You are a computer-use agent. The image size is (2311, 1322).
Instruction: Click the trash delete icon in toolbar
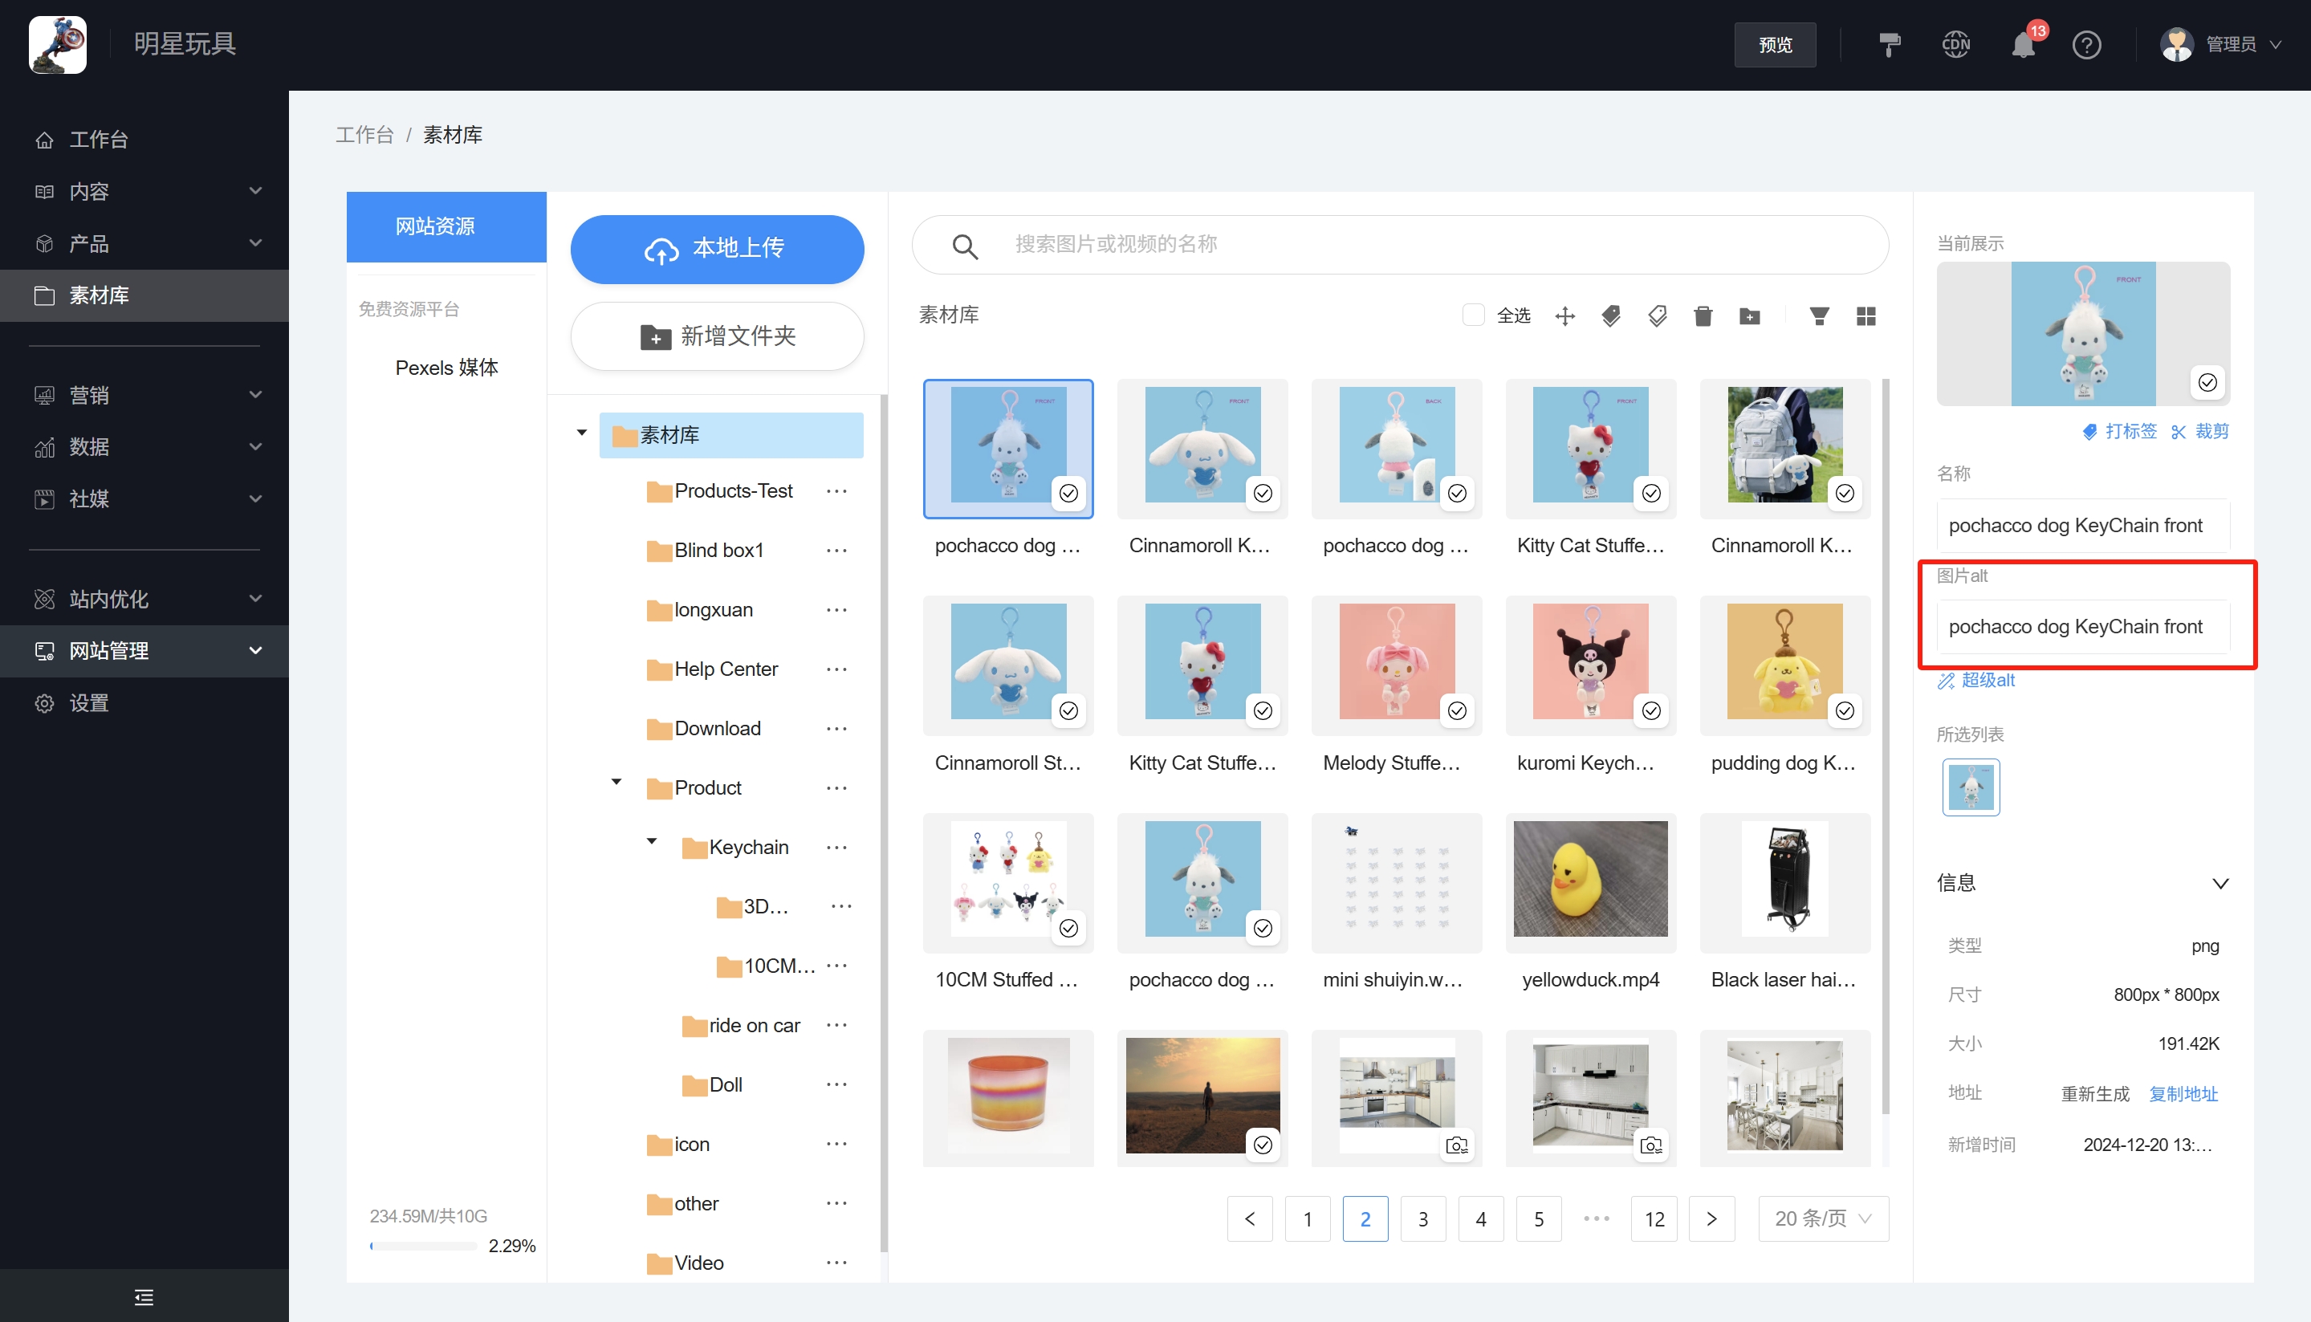pyautogui.click(x=1703, y=316)
